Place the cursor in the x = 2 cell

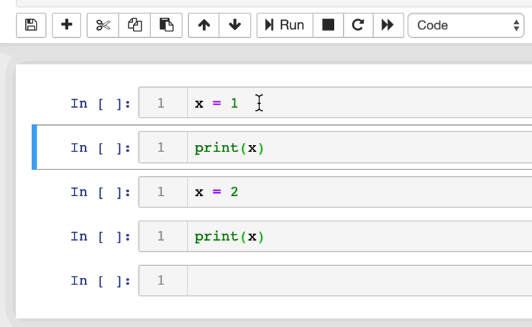(360, 191)
